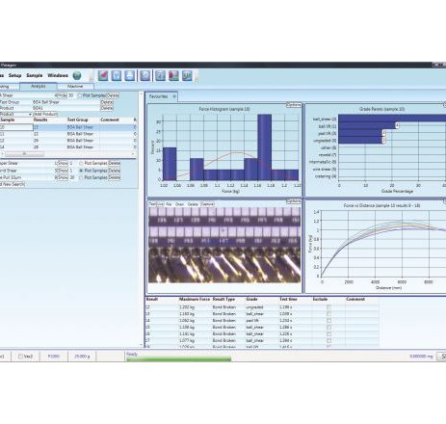Open the Setup menu

click(x=14, y=75)
